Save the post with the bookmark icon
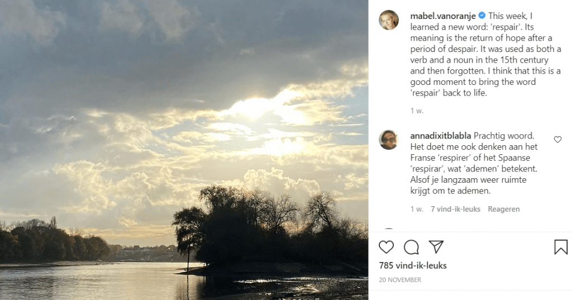Screen dimensions: 572x300 (x=561, y=247)
